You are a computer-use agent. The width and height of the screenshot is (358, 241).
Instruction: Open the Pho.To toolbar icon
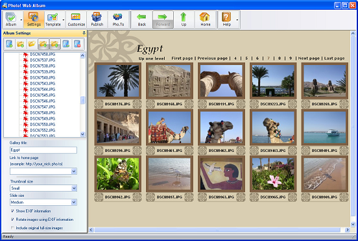(118, 19)
